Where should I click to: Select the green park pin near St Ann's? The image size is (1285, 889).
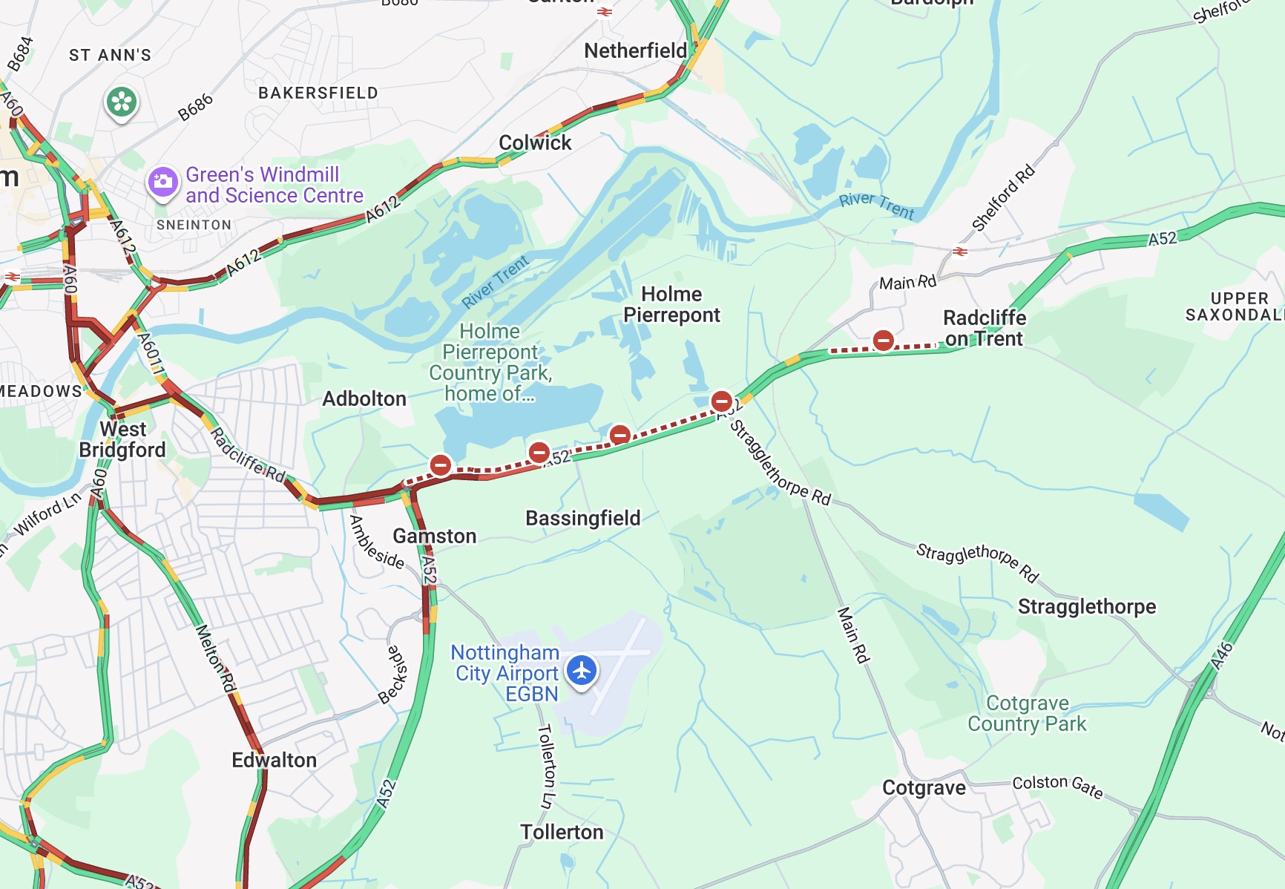pyautogui.click(x=122, y=102)
